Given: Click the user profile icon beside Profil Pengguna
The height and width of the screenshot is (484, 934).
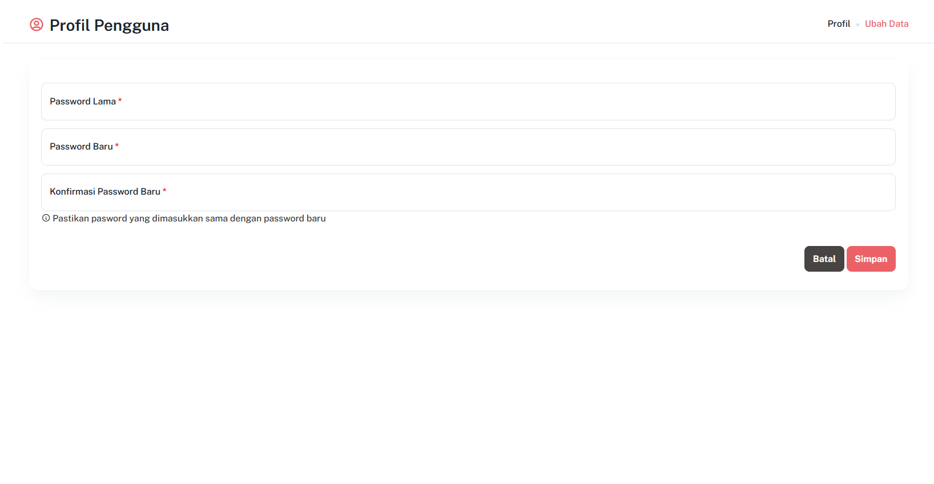Looking at the screenshot, I should coord(37,25).
